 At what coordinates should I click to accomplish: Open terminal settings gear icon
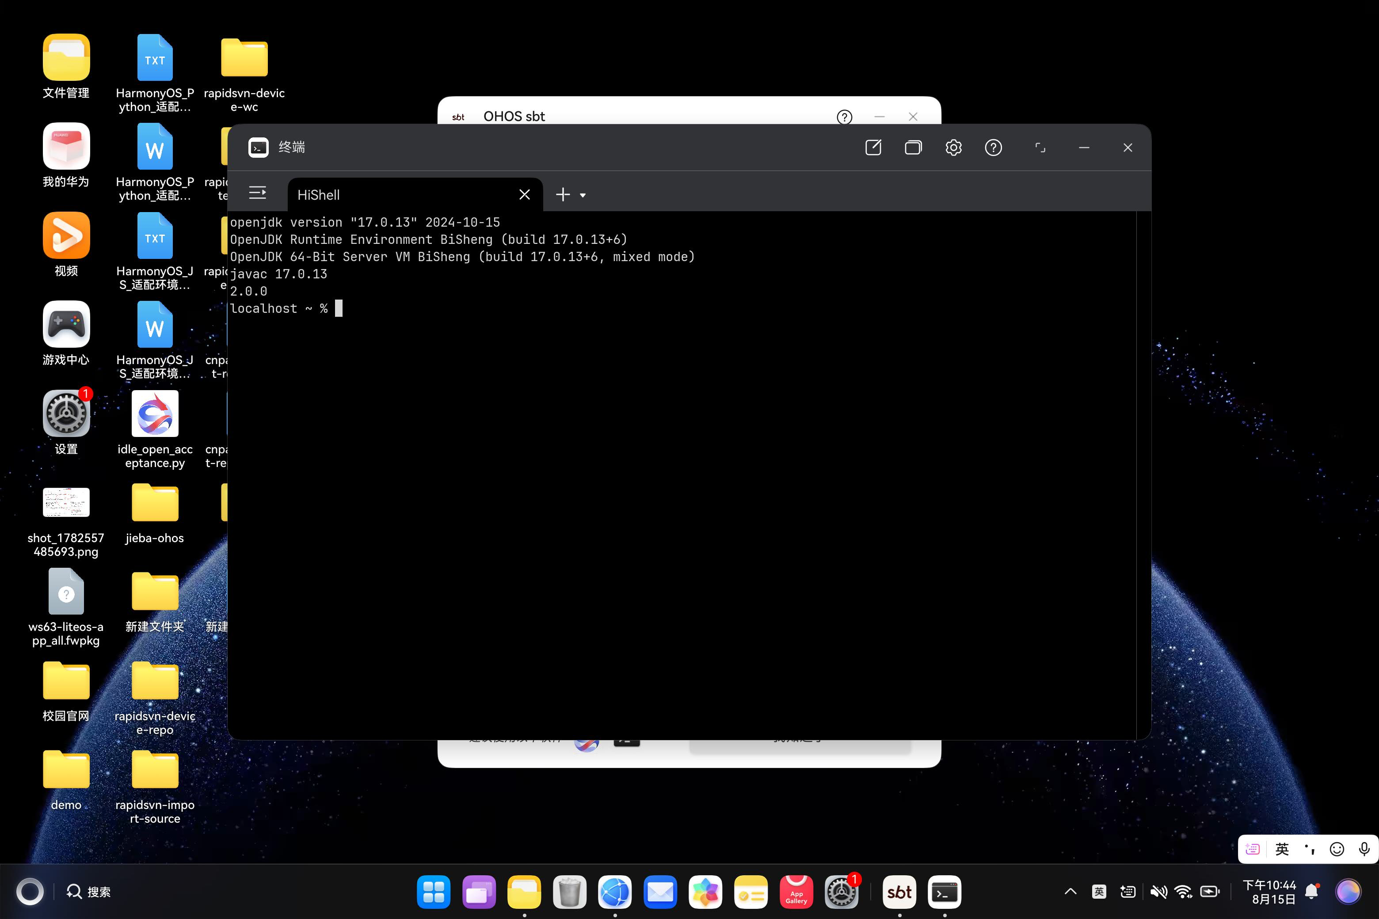click(x=953, y=147)
